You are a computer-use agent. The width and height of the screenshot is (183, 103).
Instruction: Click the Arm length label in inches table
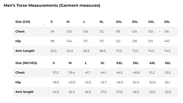pyautogui.click(x=24, y=92)
